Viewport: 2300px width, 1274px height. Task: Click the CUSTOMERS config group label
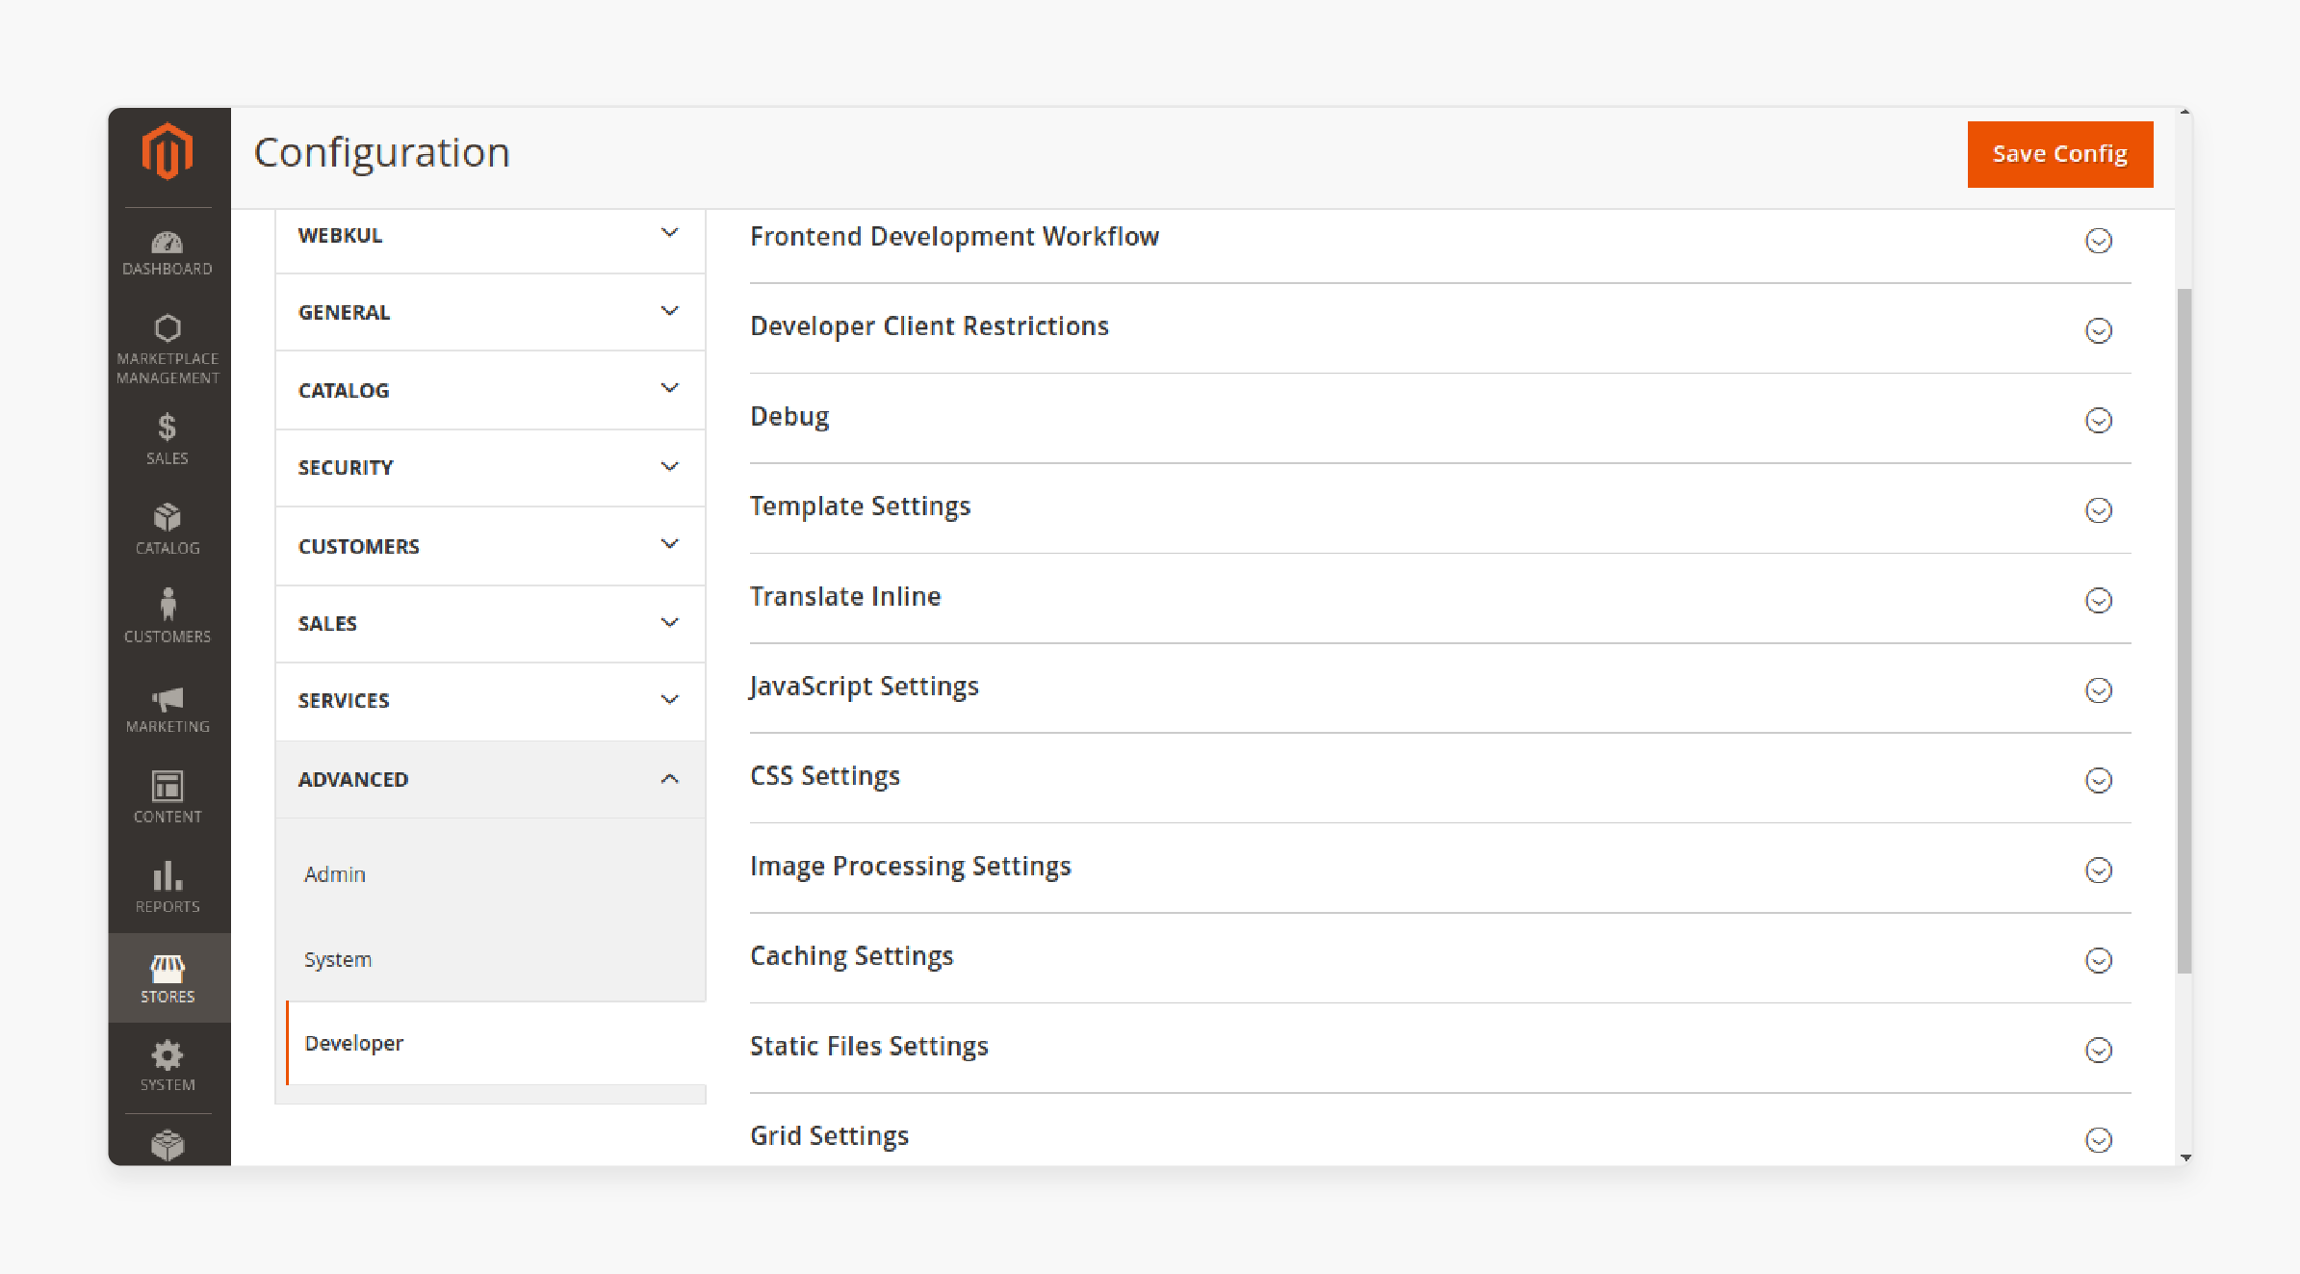358,546
